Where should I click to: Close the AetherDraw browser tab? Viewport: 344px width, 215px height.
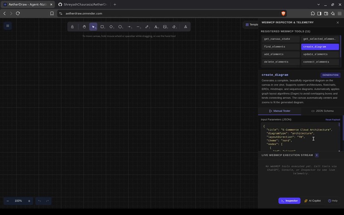click(51, 4)
